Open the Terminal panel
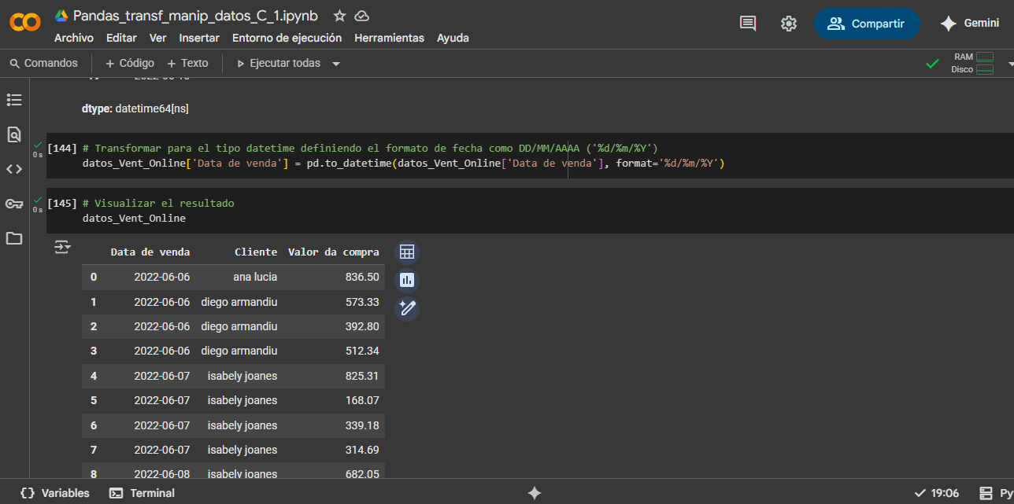This screenshot has height=504, width=1014. coord(142,493)
